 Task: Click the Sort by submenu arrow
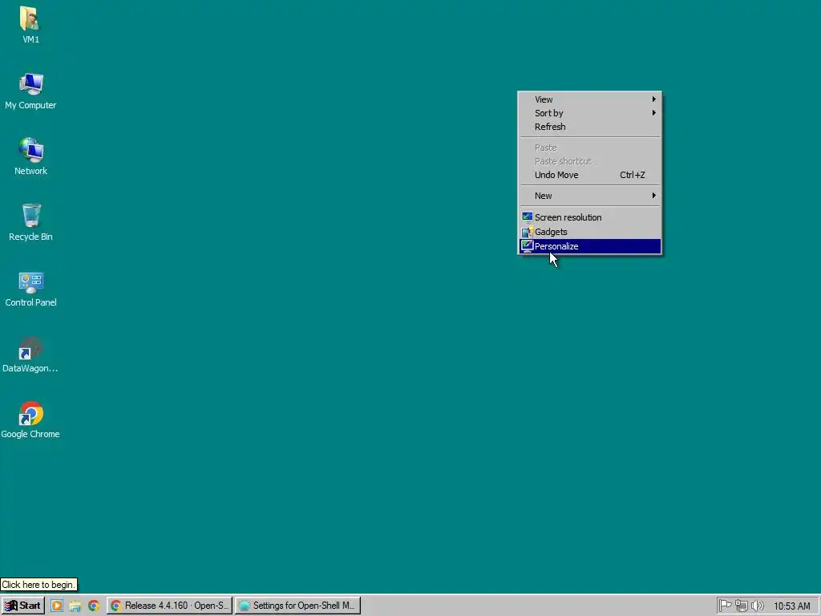pyautogui.click(x=654, y=112)
